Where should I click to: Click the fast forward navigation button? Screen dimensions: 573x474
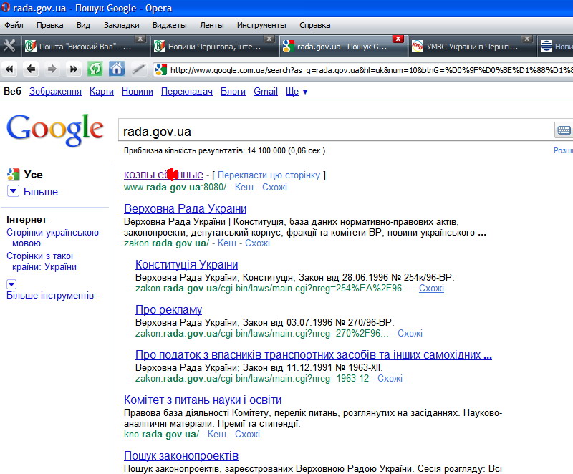coord(73,69)
